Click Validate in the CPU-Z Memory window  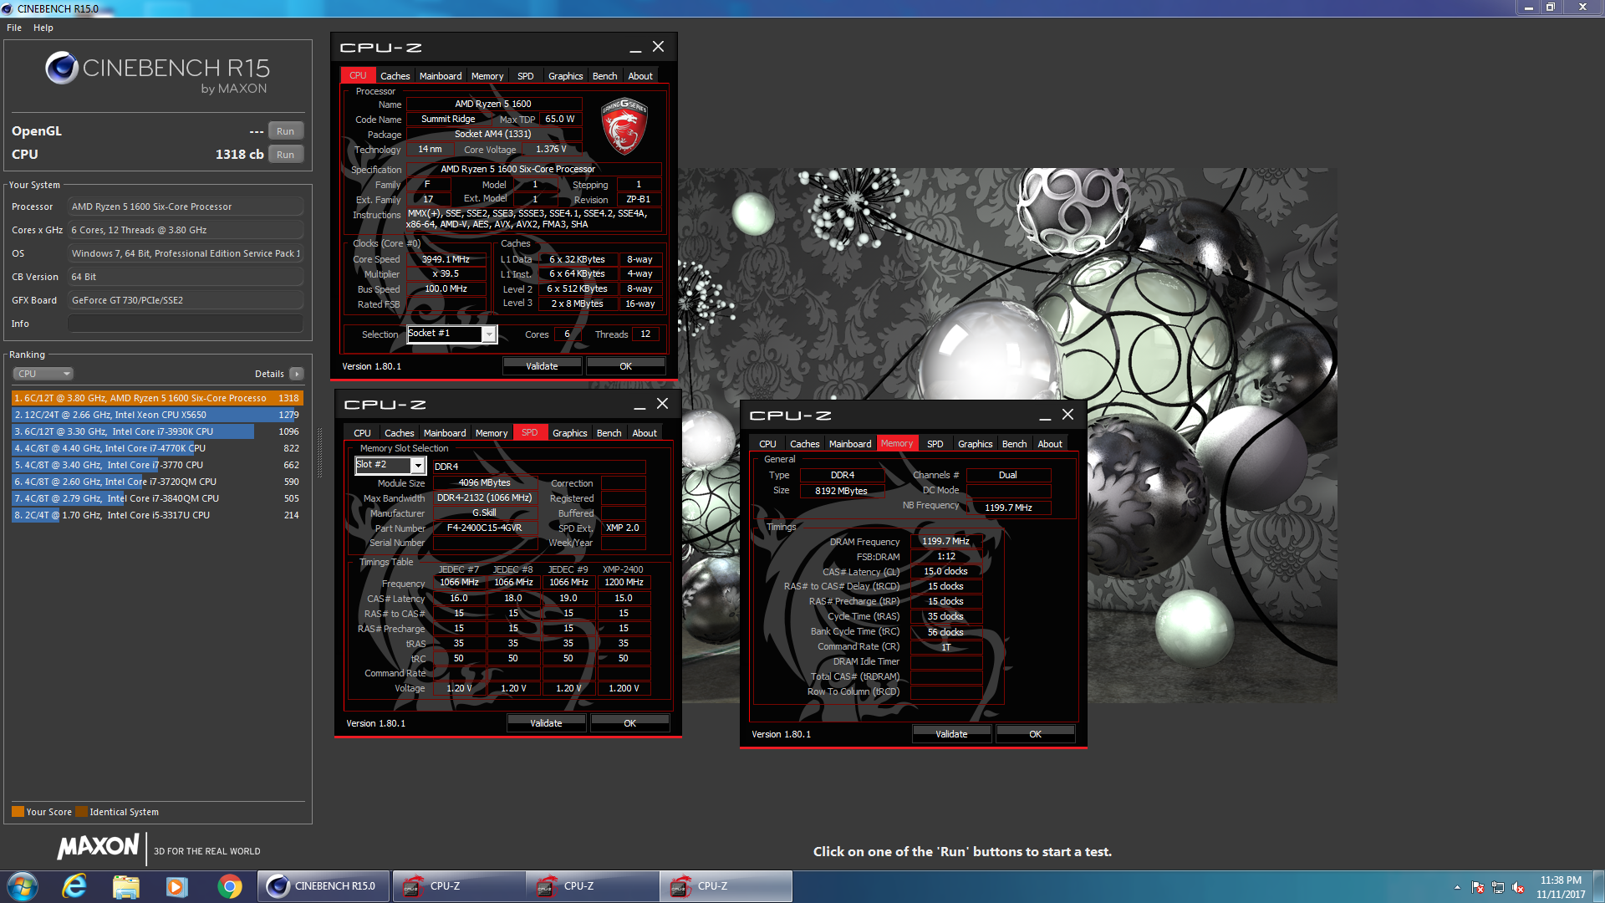click(951, 734)
